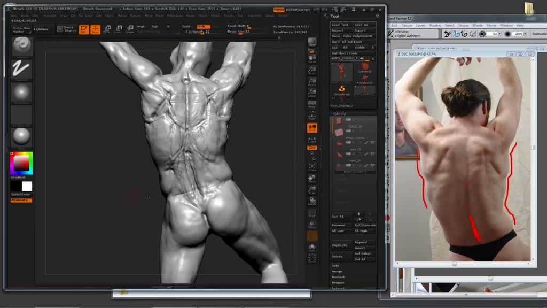Viewport: 547px width, 308px height.
Task: Click the Append subtool button
Action: [364, 242]
